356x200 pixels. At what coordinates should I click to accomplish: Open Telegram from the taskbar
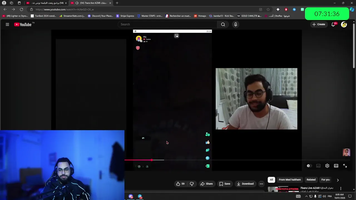[140, 196]
